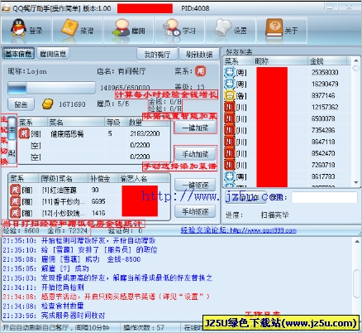Click status bar text 操作次数：57
This screenshot has height=333, width=362.
pos(144,328)
